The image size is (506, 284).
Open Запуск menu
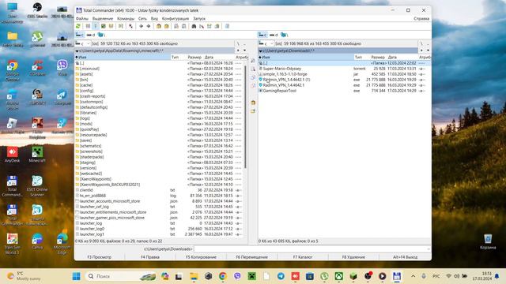tap(199, 19)
